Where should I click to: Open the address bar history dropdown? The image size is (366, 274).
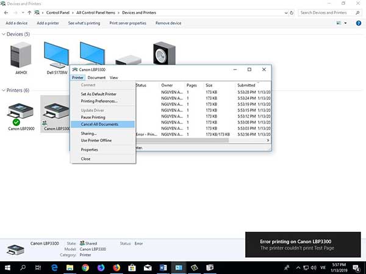click(x=286, y=13)
